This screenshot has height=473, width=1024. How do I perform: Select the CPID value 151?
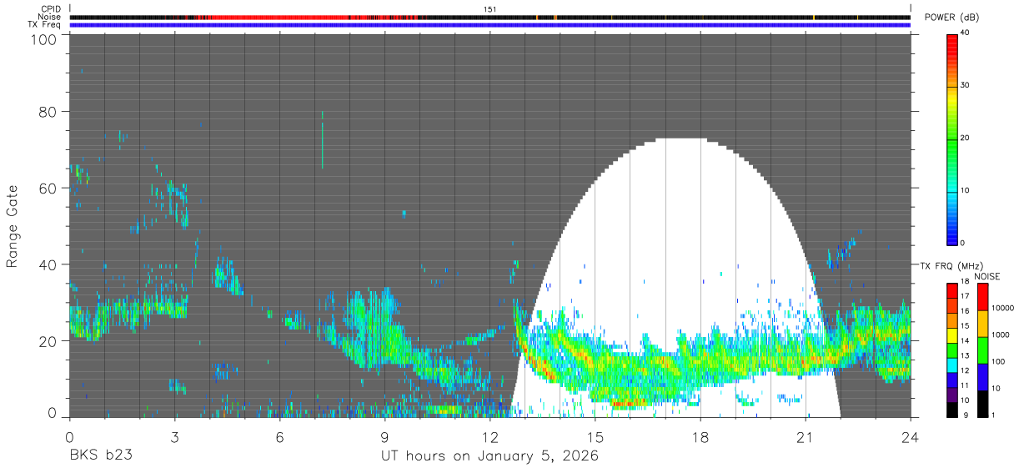click(490, 8)
